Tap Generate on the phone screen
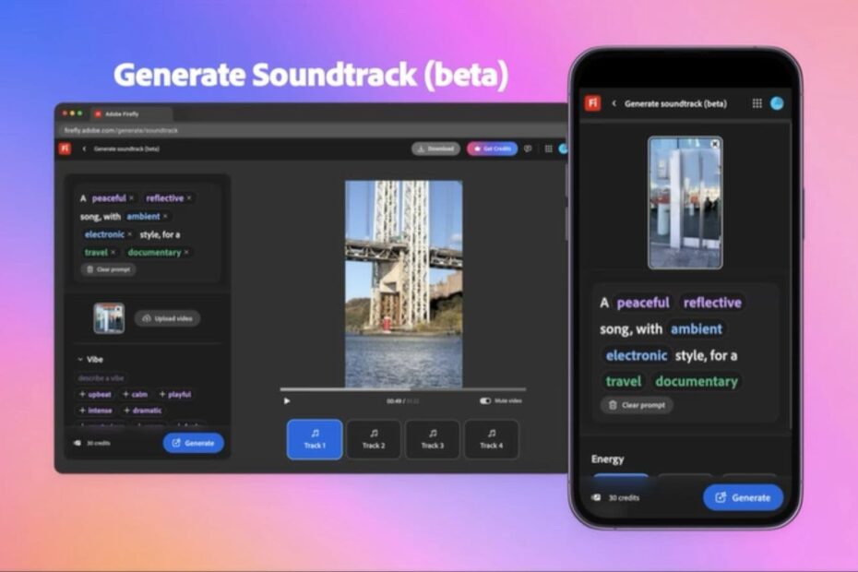Image resolution: width=858 pixels, height=572 pixels. pyautogui.click(x=743, y=497)
